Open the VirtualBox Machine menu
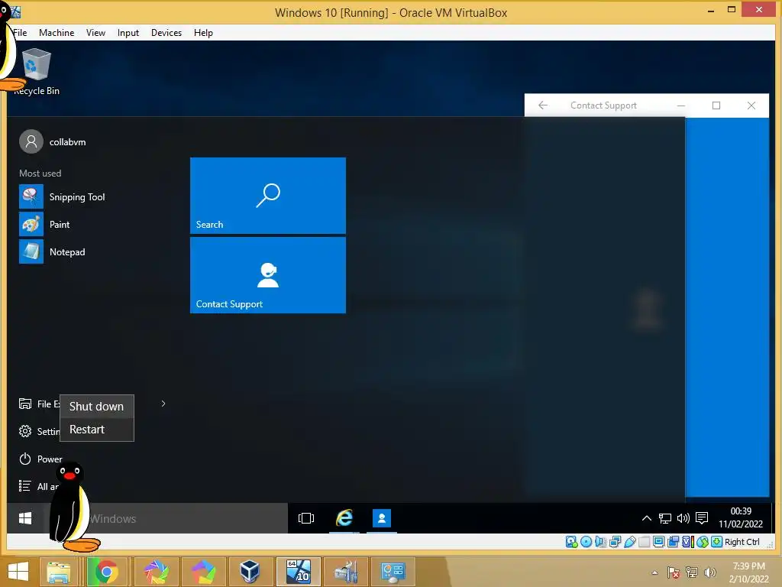Image resolution: width=782 pixels, height=587 pixels. click(x=57, y=32)
